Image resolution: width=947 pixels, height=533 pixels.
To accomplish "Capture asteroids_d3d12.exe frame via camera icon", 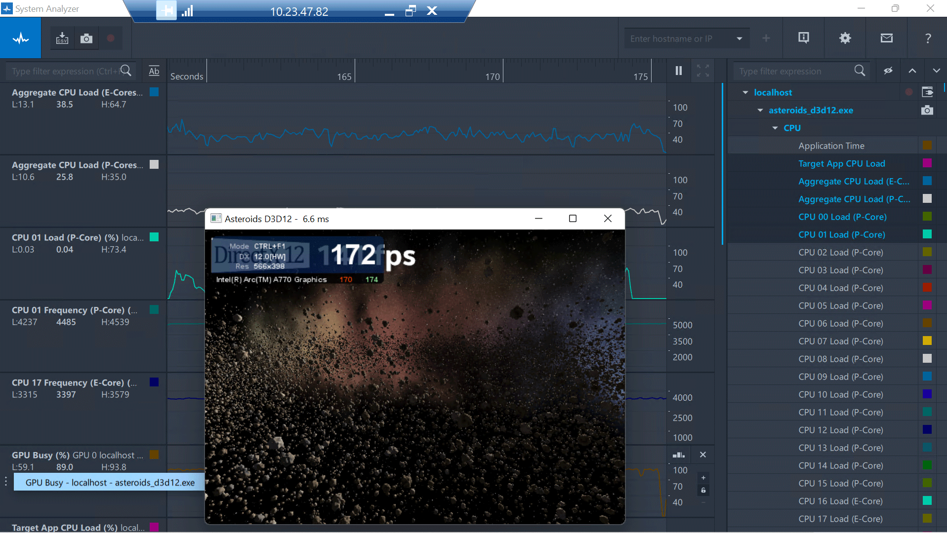I will coord(927,110).
